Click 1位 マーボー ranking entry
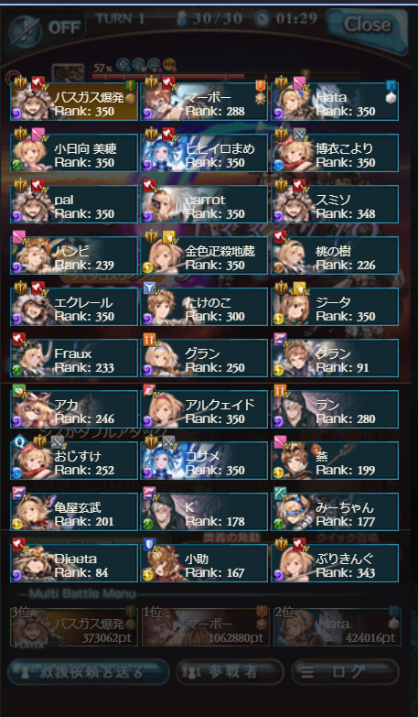The height and width of the screenshot is (717, 418). 205,626
